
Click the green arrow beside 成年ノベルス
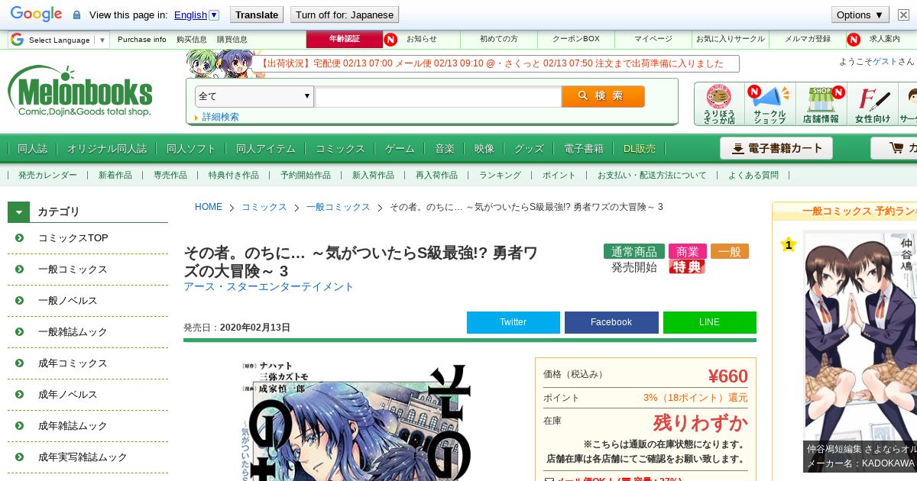point(19,395)
